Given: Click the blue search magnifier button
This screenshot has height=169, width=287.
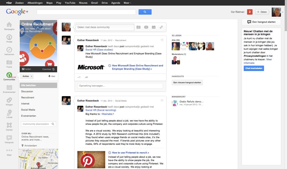Looking at the screenshot, I should point(145,12).
